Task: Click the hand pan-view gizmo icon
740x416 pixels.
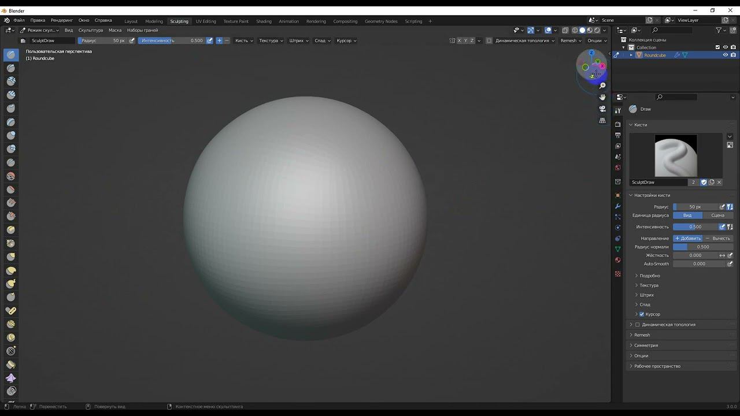Action: coord(602,97)
